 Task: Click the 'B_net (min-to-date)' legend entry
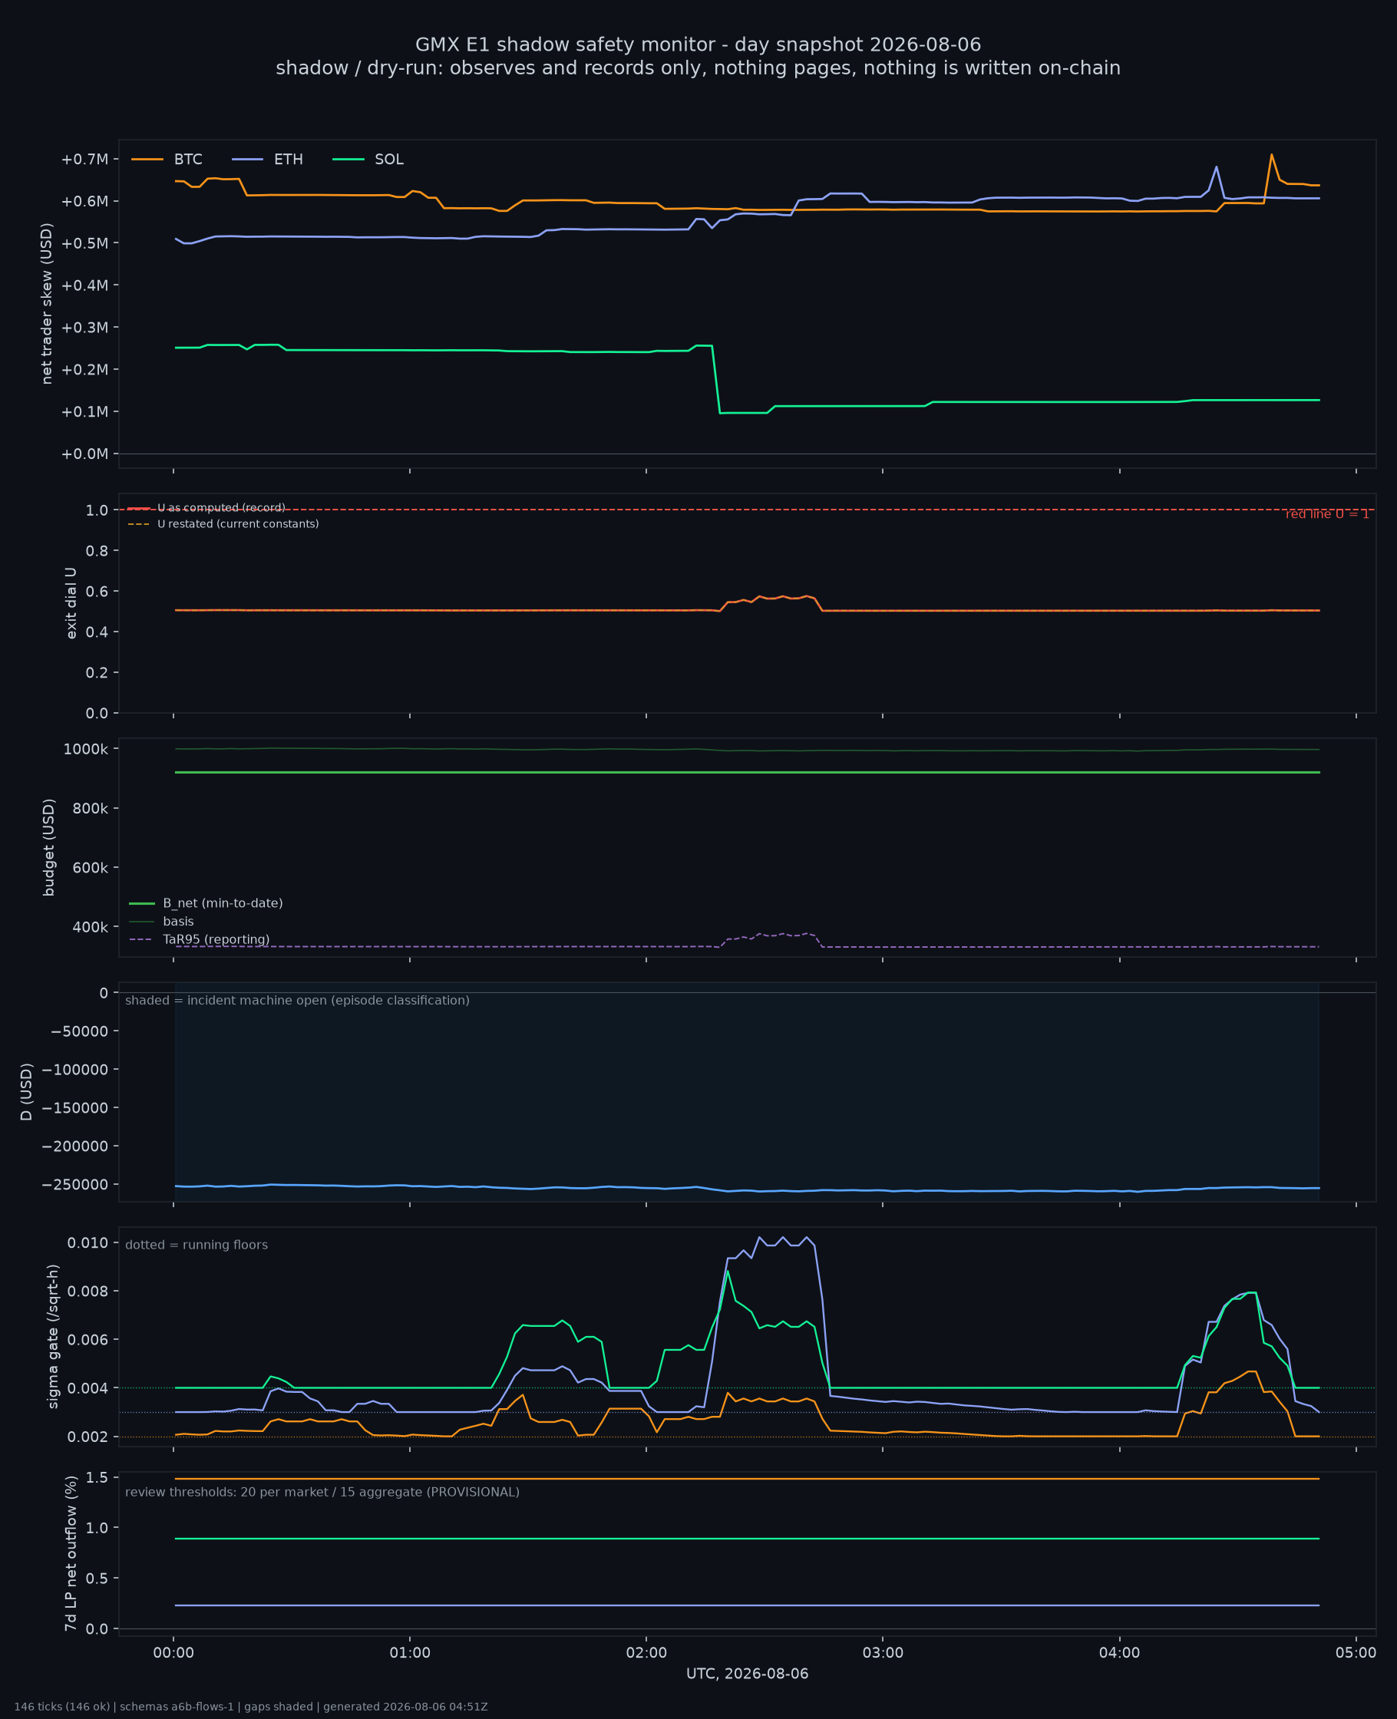206,903
